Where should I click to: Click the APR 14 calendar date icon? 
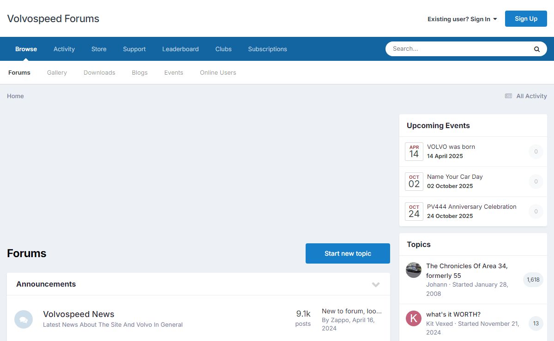click(414, 152)
